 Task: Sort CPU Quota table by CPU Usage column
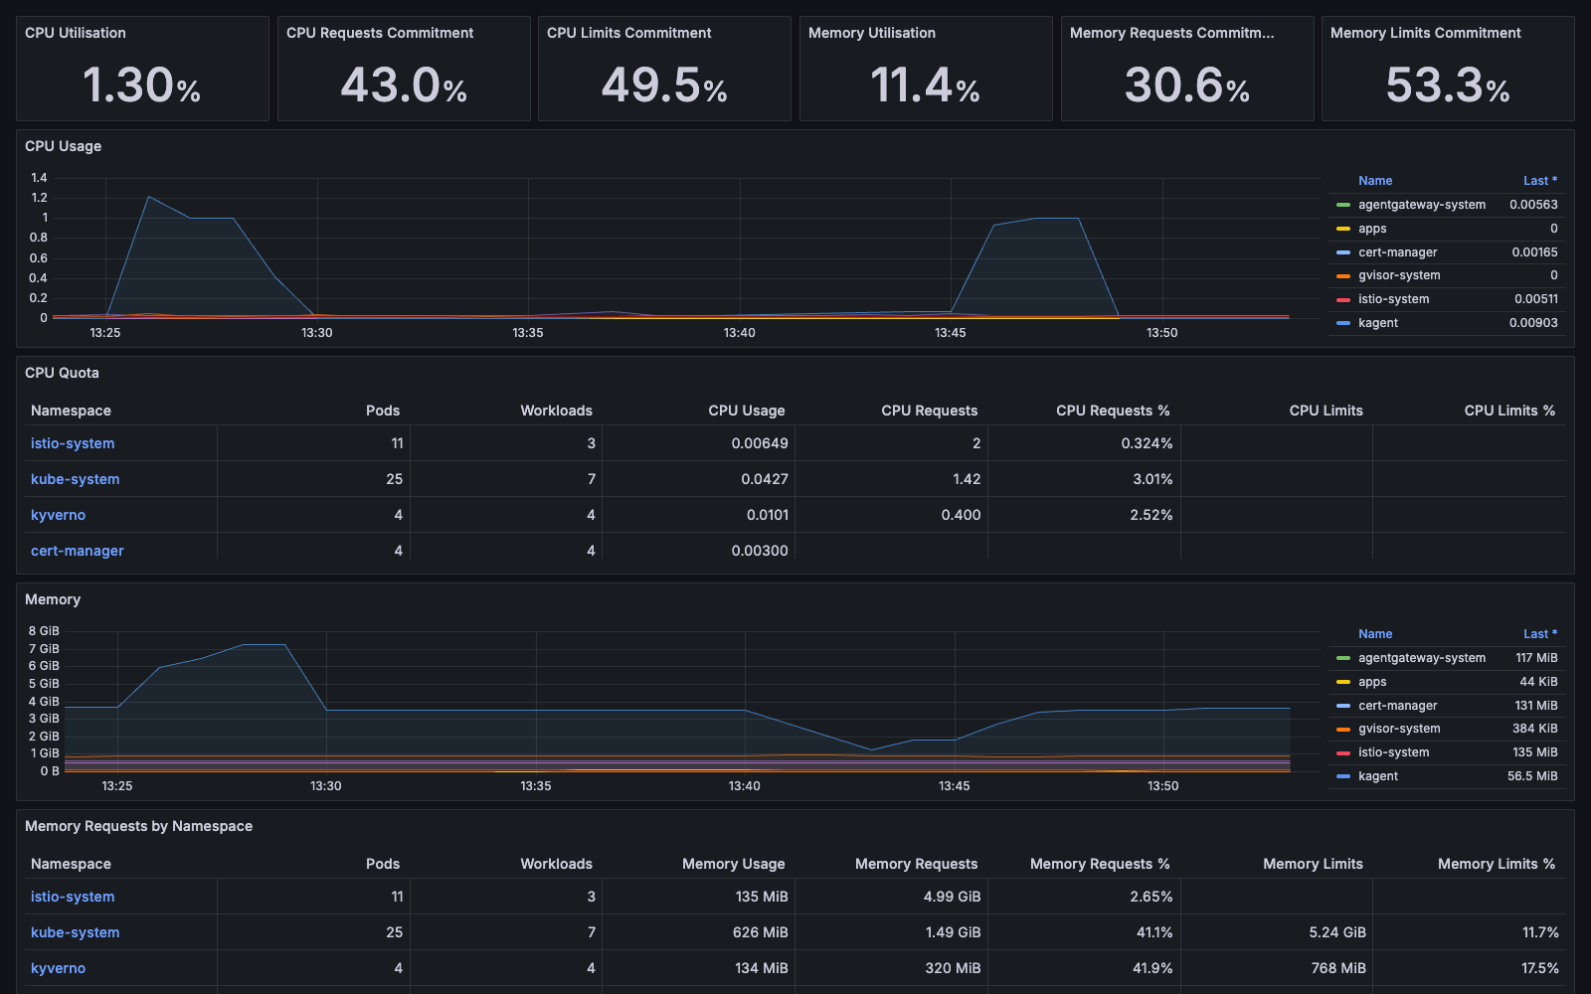coord(747,411)
